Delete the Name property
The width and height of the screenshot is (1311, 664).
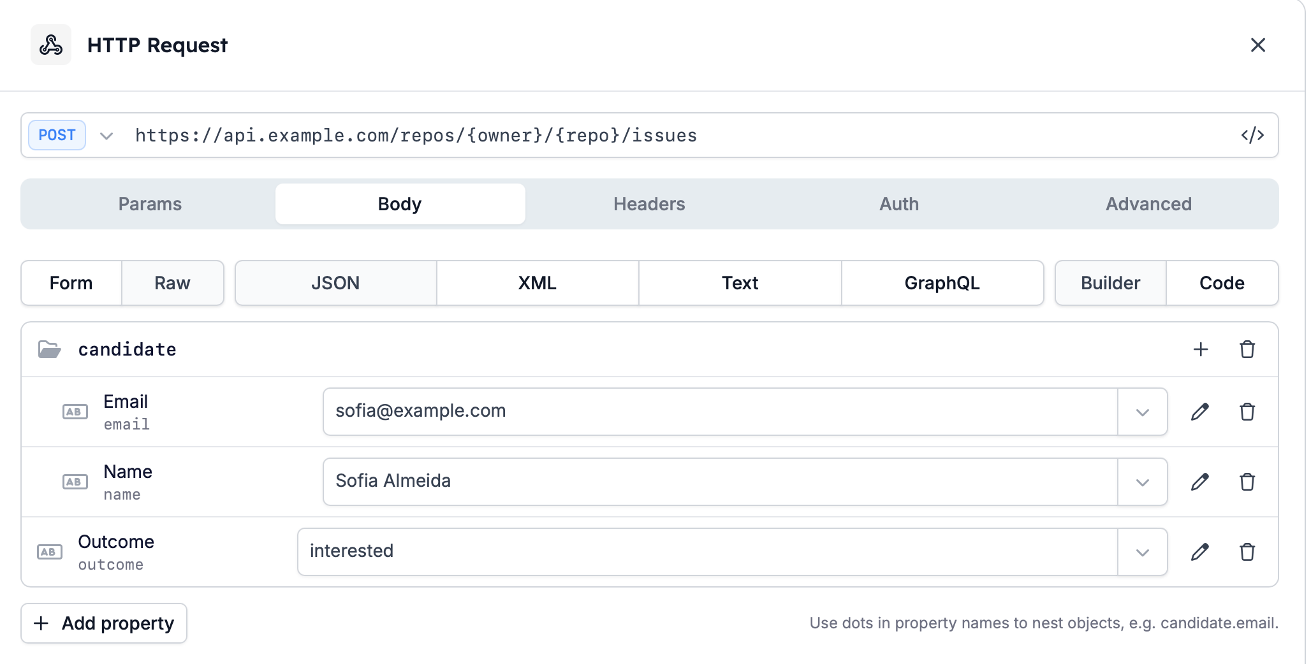click(1247, 482)
